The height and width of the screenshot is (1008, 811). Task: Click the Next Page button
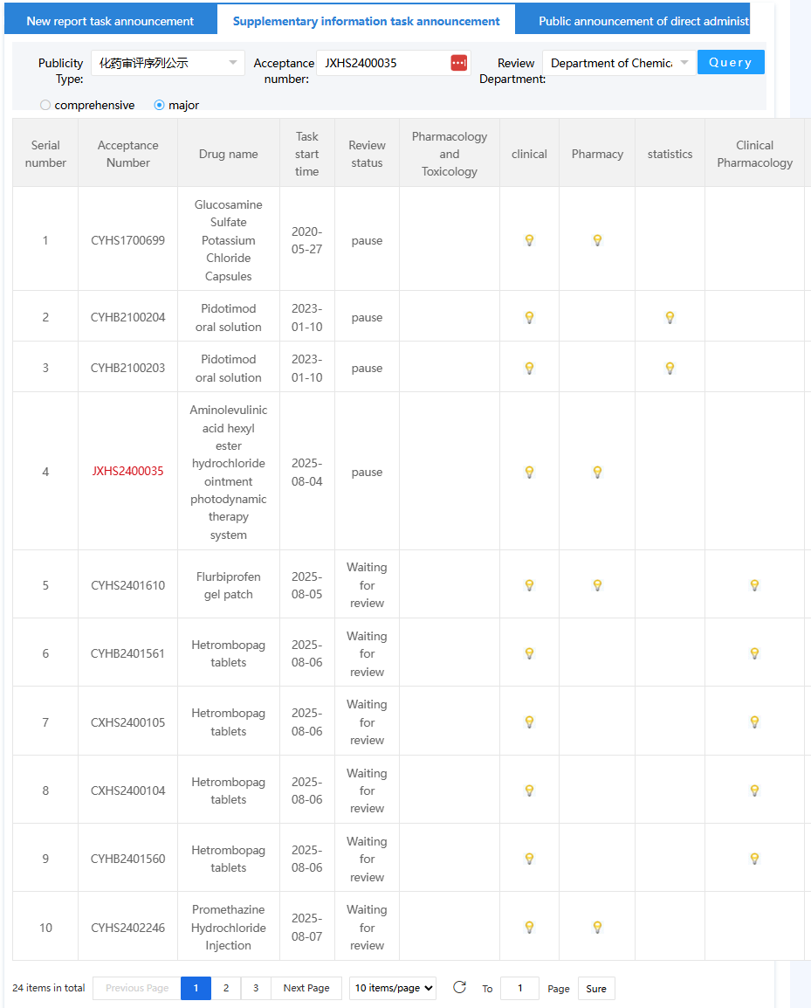pyautogui.click(x=306, y=988)
